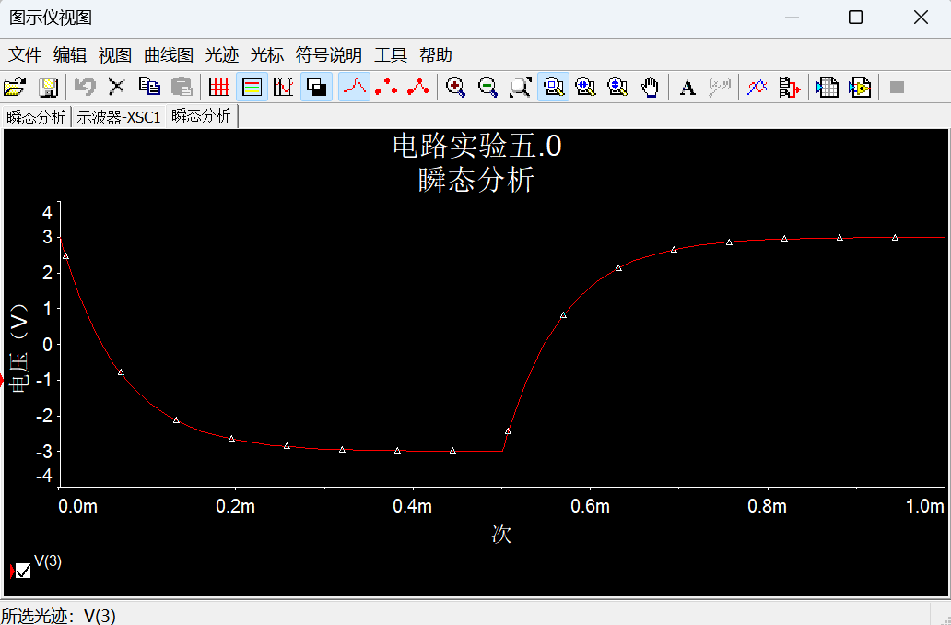Image resolution: width=951 pixels, height=625 pixels.
Task: Open a saved graph file
Action: [15, 87]
